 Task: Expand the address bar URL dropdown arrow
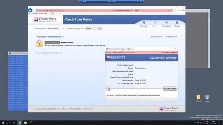113,10
